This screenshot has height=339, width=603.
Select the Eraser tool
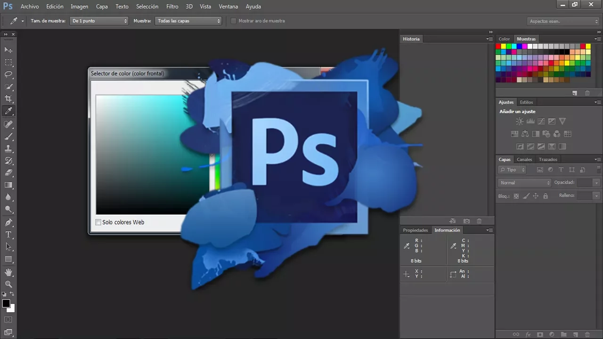8,173
